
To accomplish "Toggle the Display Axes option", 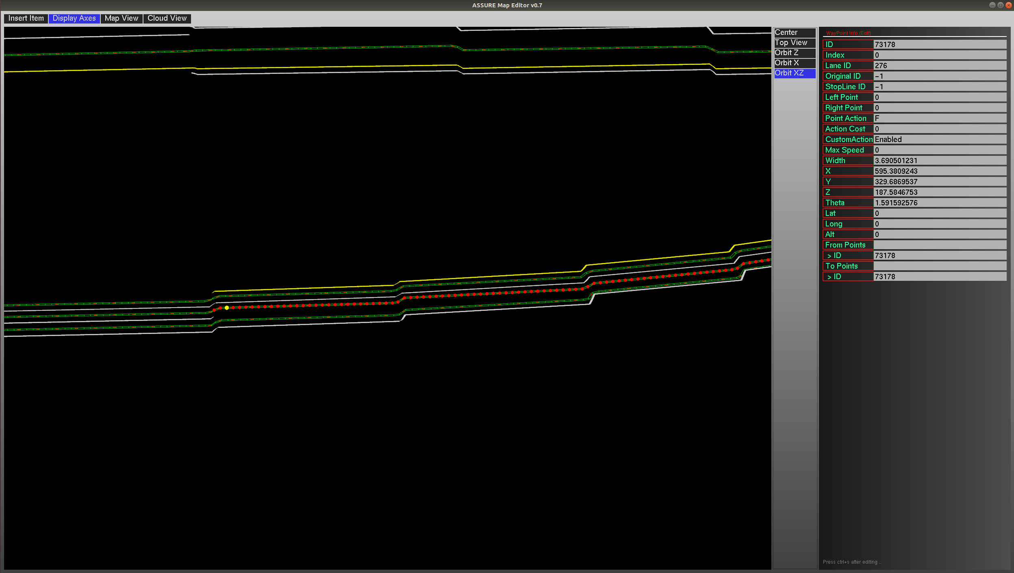I will click(74, 18).
